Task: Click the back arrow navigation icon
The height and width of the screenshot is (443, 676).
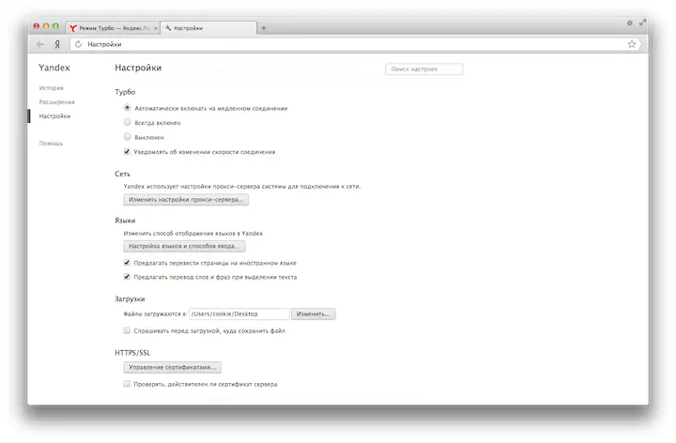Action: coord(40,44)
